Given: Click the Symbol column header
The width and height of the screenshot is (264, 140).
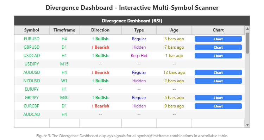Looking at the screenshot, I should (x=32, y=30).
